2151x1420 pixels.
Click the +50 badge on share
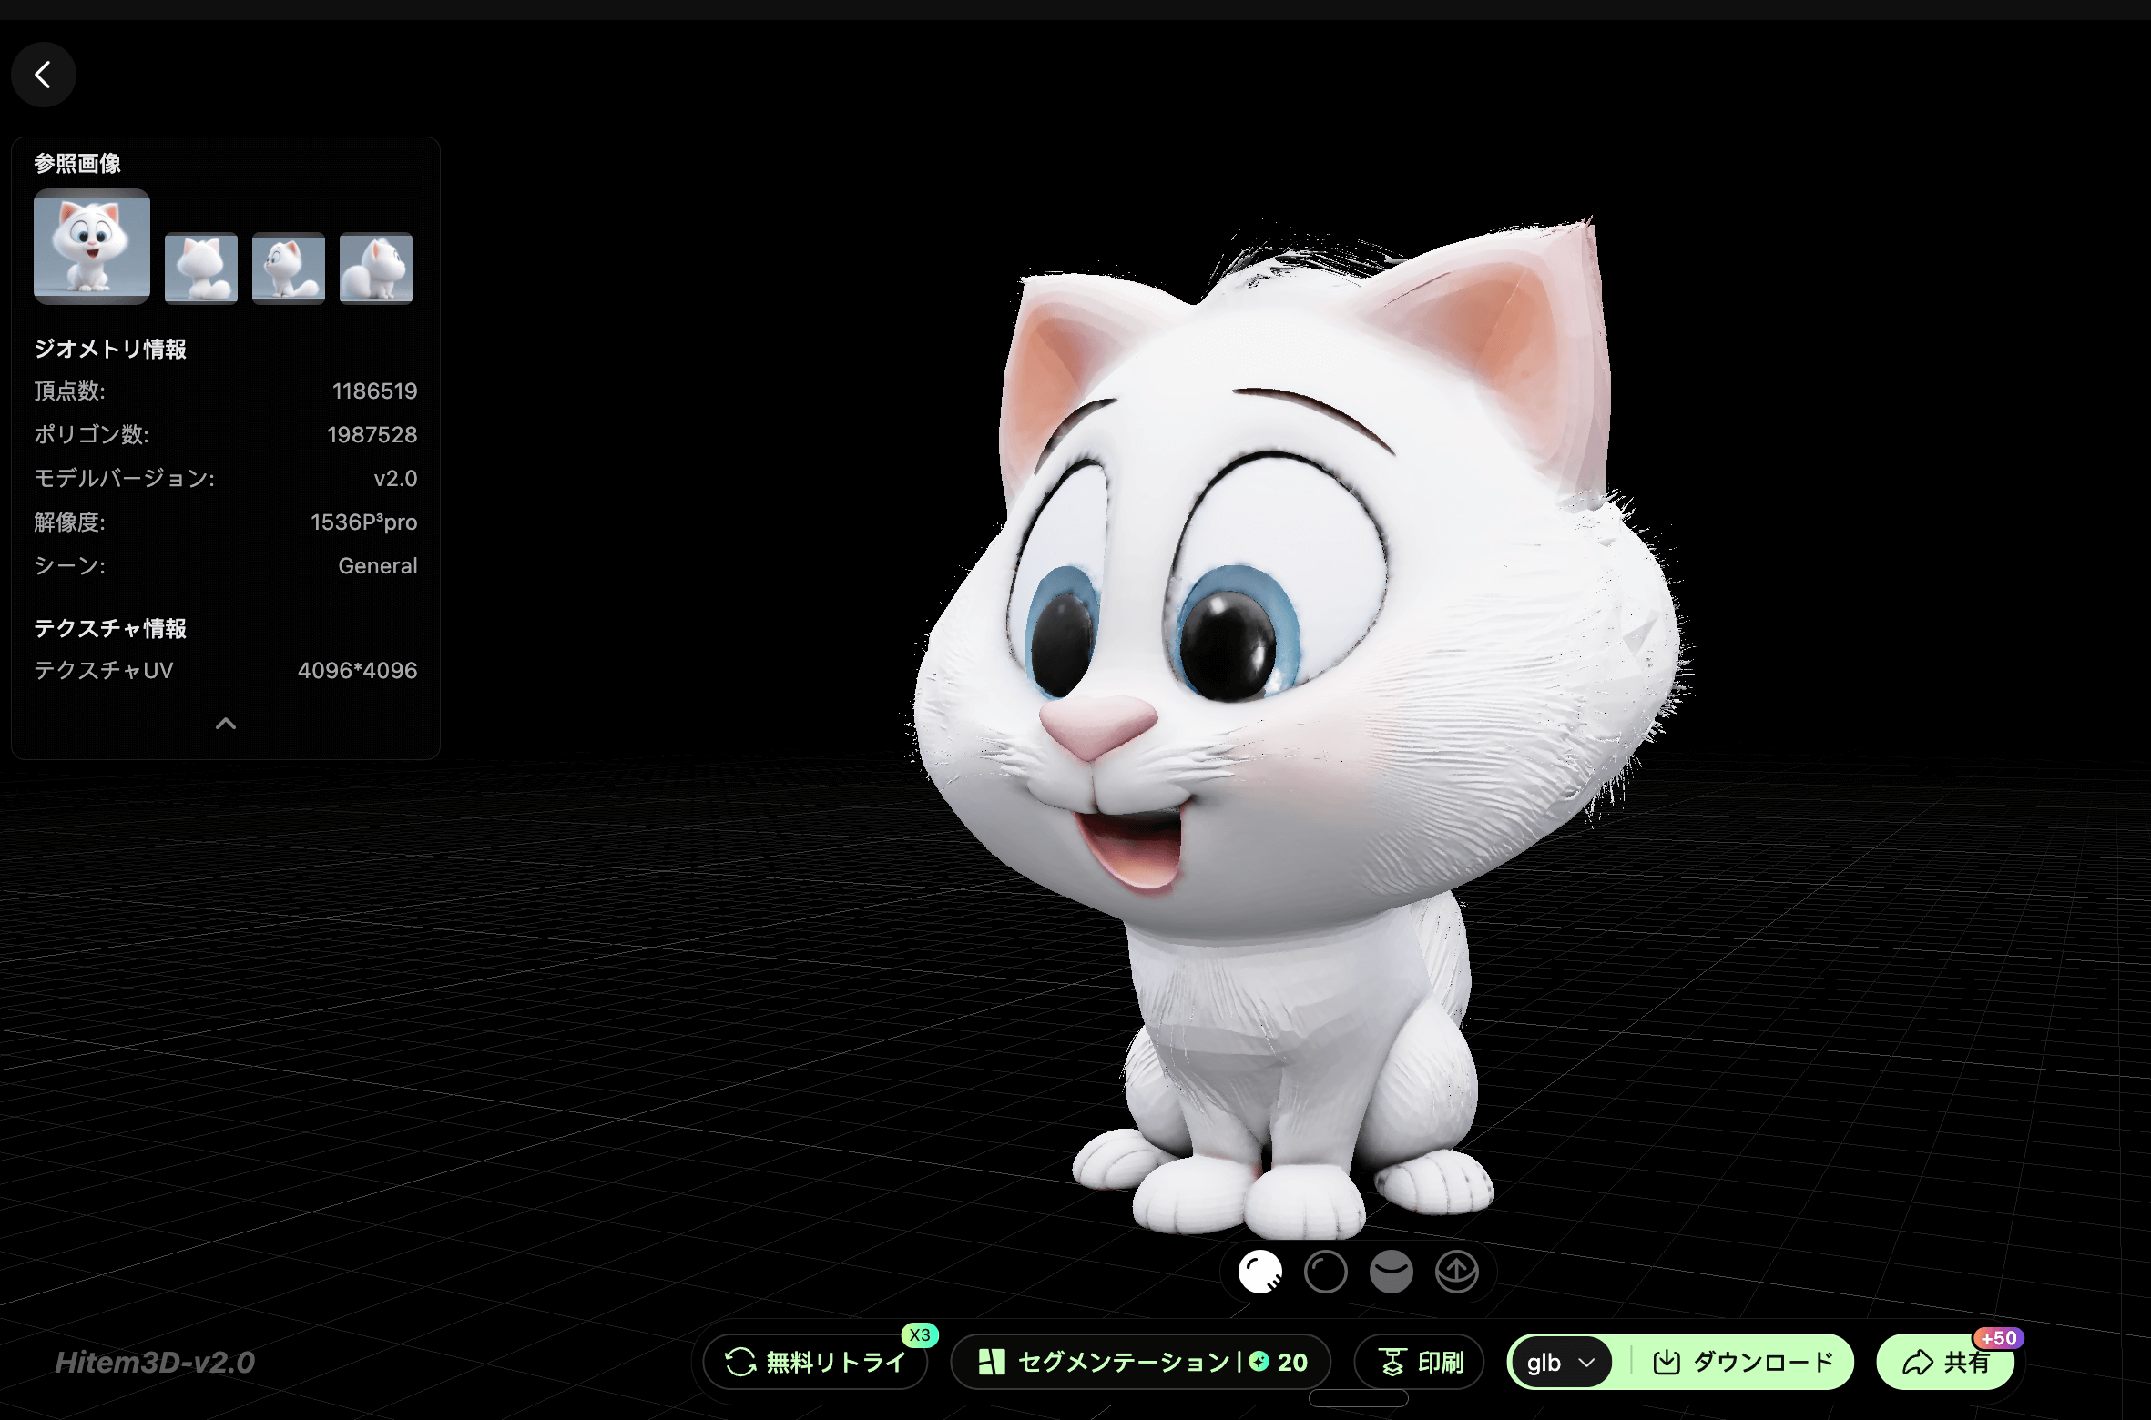point(1998,1338)
